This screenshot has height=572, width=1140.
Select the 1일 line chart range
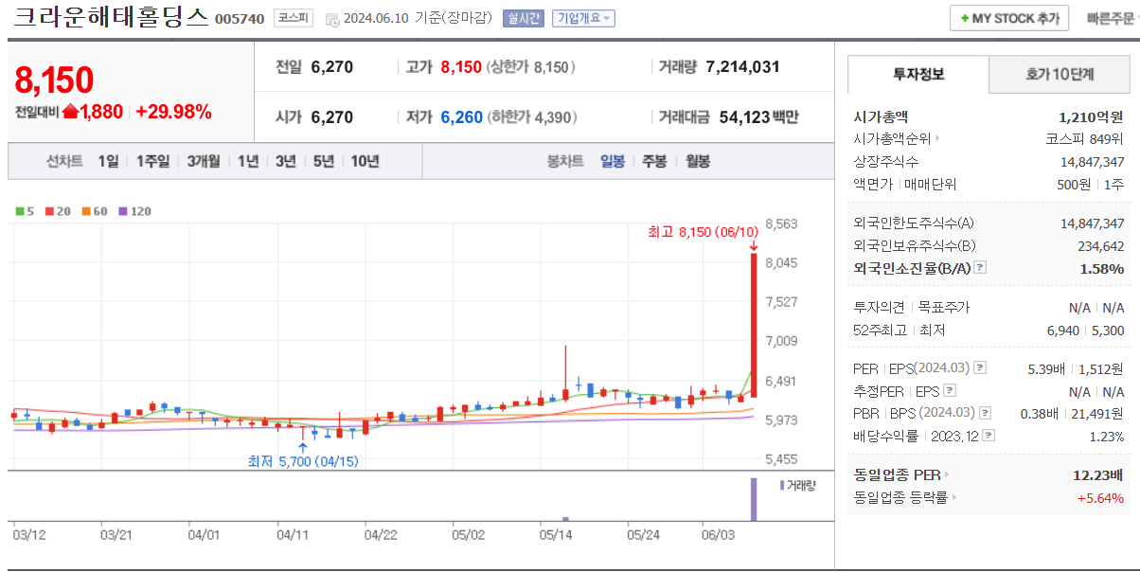click(108, 161)
